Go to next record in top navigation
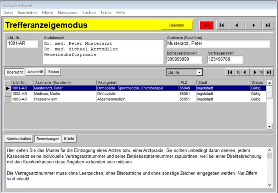 tap(253, 25)
